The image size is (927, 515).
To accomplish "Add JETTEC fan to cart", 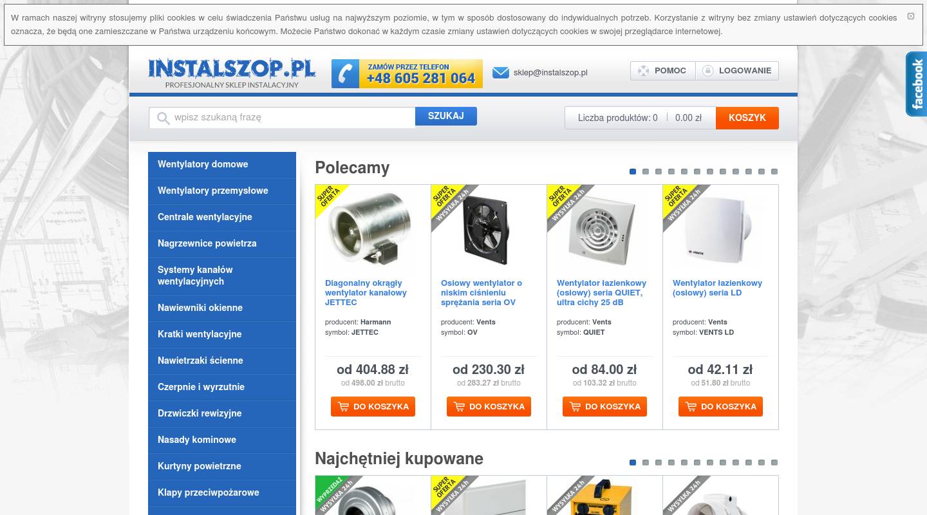I will click(373, 406).
